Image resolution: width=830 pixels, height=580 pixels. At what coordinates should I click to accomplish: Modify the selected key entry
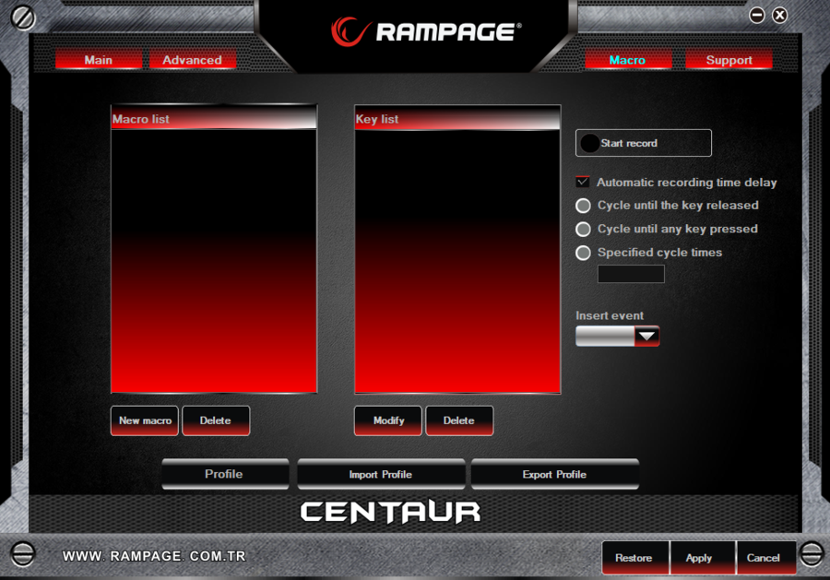coord(388,420)
